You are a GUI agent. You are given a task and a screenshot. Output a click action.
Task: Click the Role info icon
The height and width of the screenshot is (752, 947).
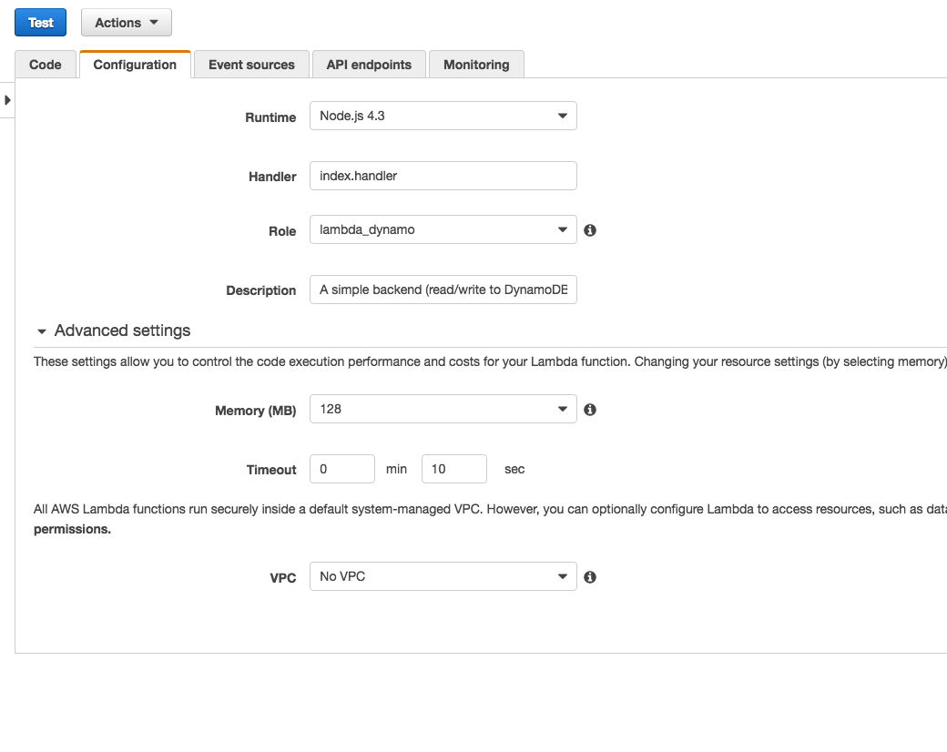(x=590, y=230)
